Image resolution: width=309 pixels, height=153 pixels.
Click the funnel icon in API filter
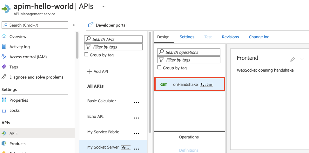89,47
